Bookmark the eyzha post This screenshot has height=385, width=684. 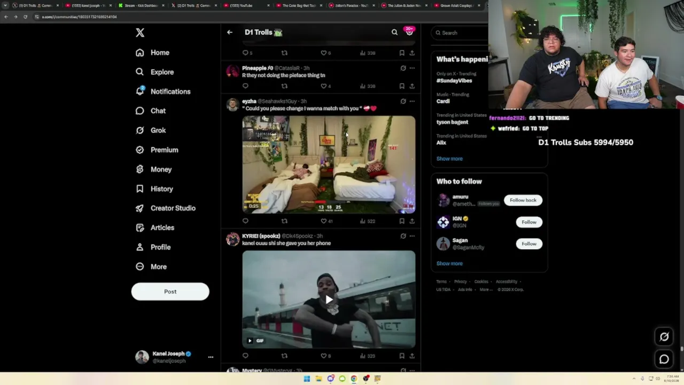pyautogui.click(x=402, y=221)
